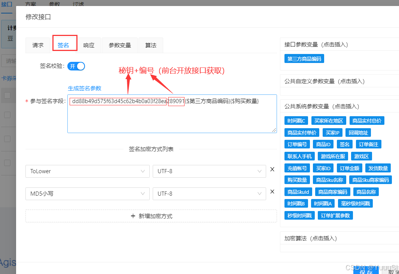Switch to the 响应 tab

click(89, 45)
